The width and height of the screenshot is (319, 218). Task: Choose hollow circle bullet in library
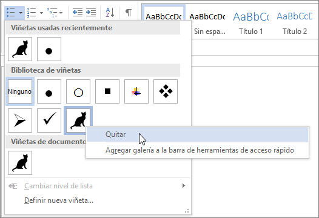[78, 91]
